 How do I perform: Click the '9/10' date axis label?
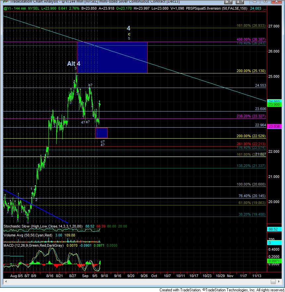pos(104,276)
